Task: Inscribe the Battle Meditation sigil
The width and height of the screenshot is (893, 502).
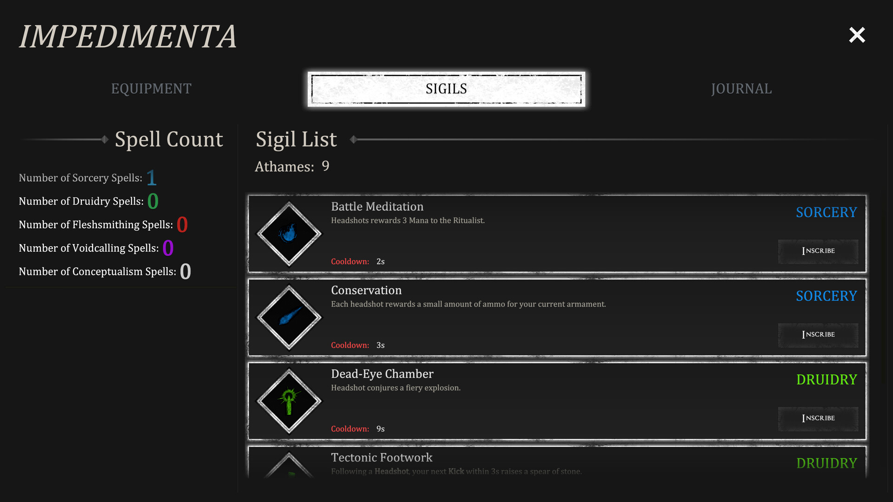Action: point(818,251)
